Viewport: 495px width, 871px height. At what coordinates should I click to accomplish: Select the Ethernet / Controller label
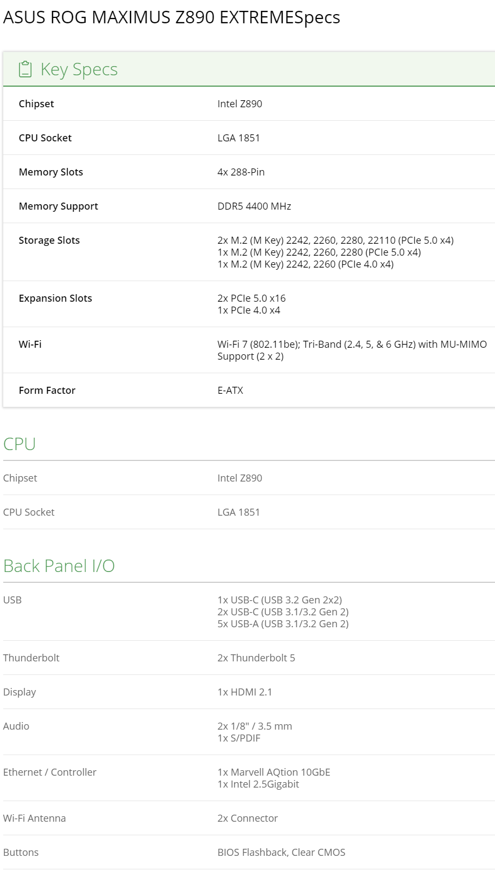point(50,772)
